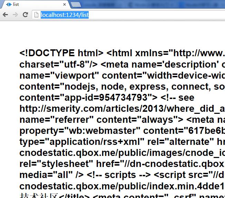Click the text 'type="application/rss+xml"'
This screenshot has width=225, height=198.
pyautogui.click(x=82, y=142)
